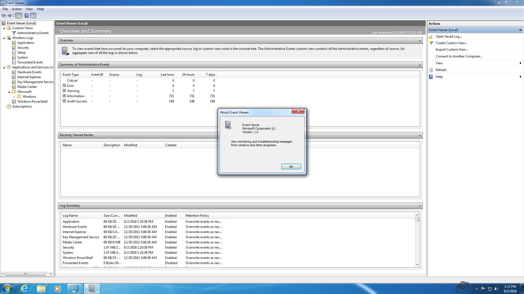
Task: Click the Windows Start button
Action: point(7,289)
